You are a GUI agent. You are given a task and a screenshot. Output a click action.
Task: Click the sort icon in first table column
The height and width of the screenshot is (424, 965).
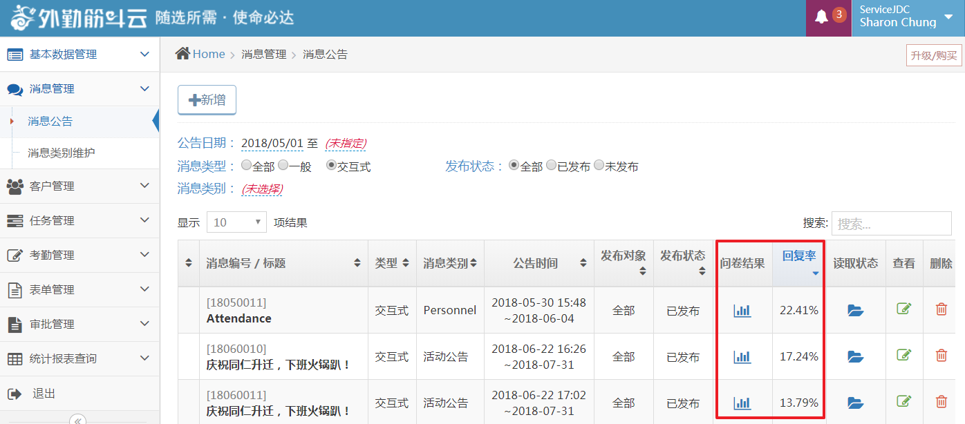tap(189, 263)
